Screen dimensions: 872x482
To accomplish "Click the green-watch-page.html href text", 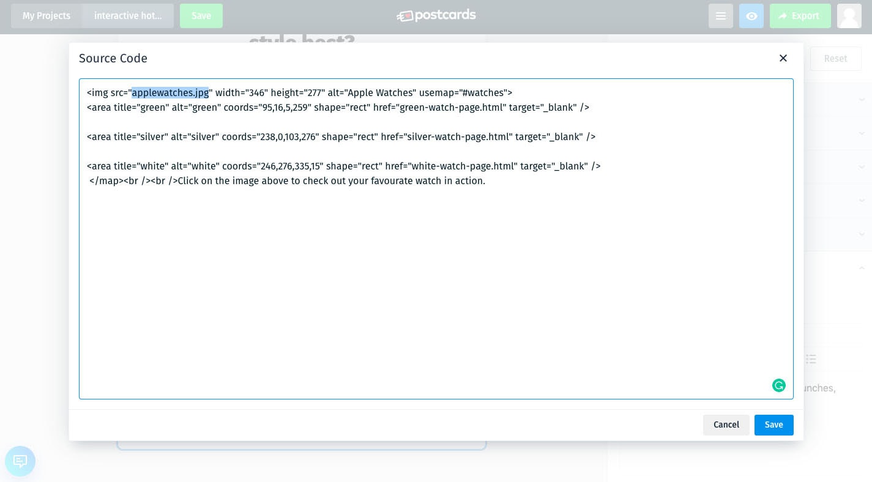I will pos(452,108).
